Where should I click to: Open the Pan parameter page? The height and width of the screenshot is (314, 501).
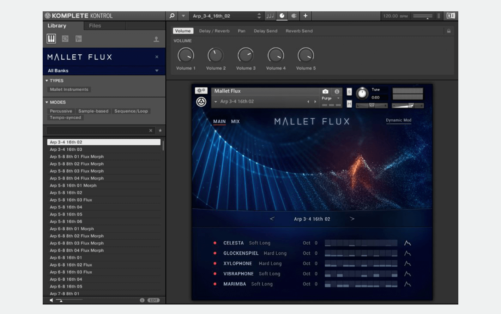241,31
